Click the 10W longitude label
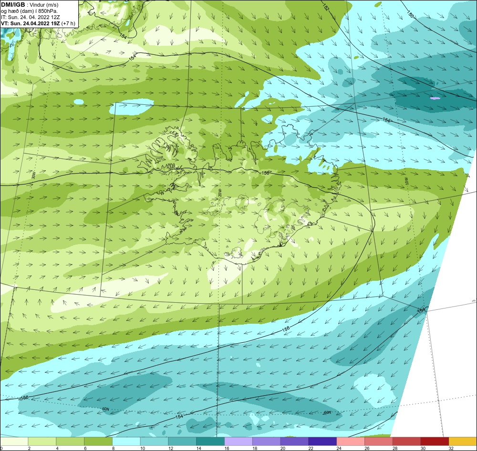477x451 pixels. tap(407, 181)
